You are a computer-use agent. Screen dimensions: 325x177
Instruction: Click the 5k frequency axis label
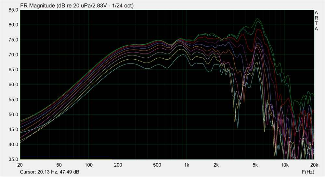[255, 165]
